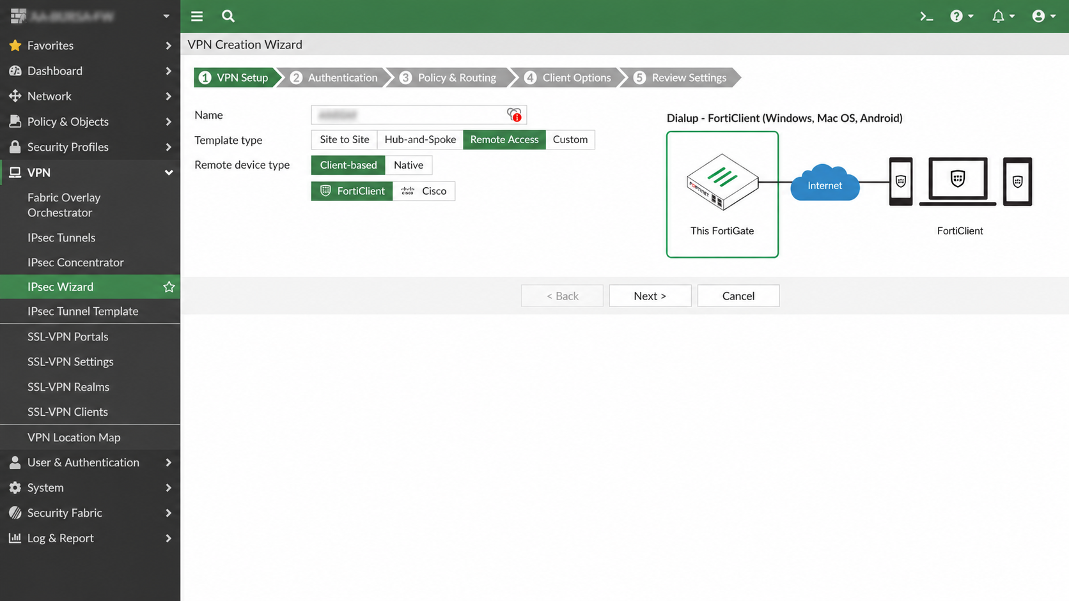Open IPsec Tunnels menu item
Viewport: 1069px width, 601px height.
(x=61, y=238)
